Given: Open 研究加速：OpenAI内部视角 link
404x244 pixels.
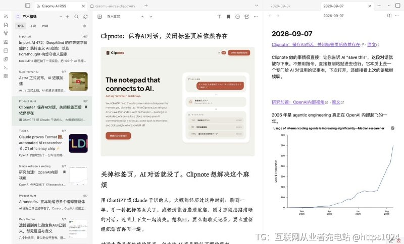Looking at the screenshot, I should click(x=298, y=102).
